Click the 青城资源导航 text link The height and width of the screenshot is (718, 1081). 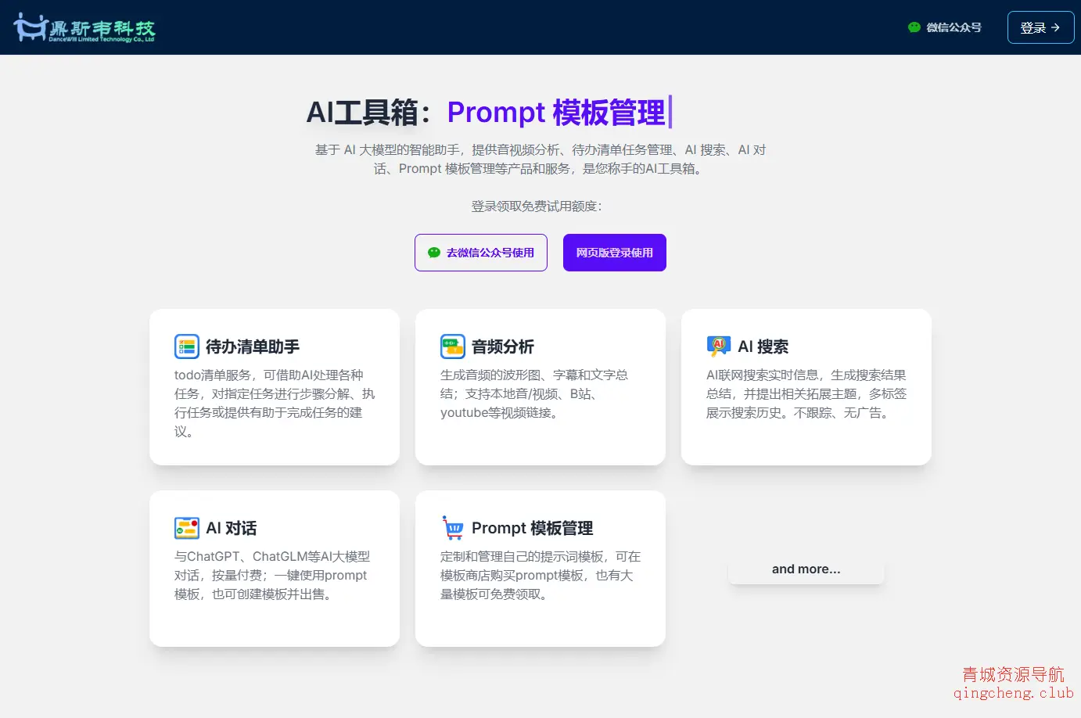1013,673
